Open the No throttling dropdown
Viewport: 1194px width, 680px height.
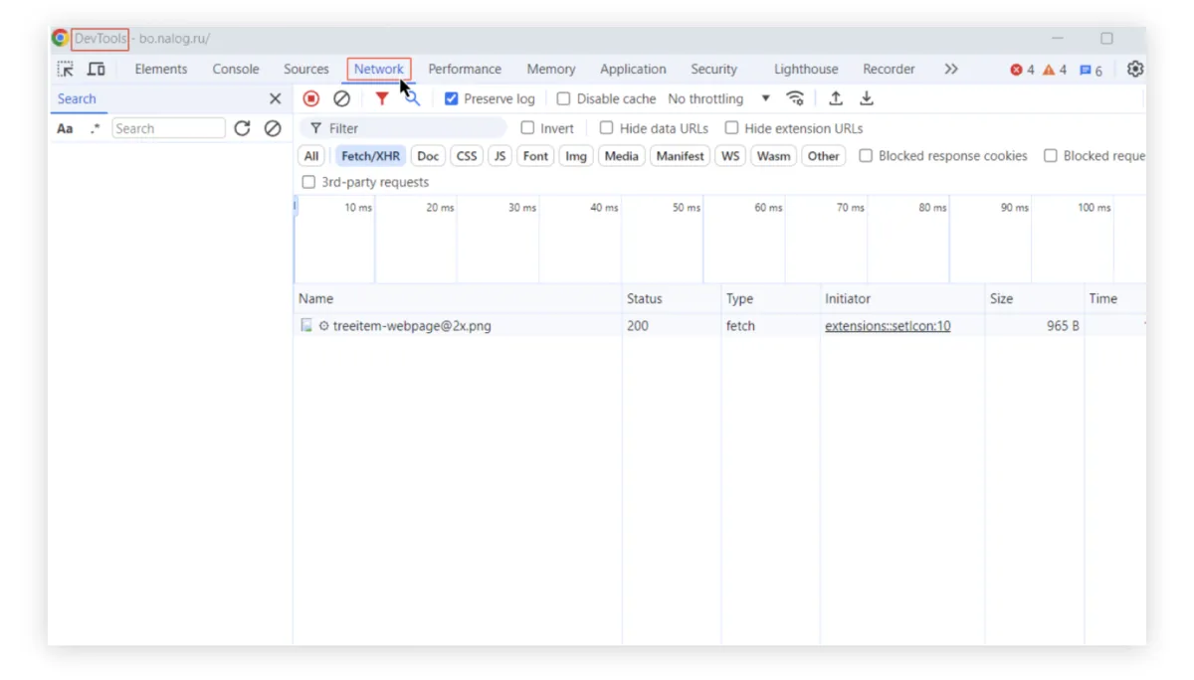coord(718,99)
